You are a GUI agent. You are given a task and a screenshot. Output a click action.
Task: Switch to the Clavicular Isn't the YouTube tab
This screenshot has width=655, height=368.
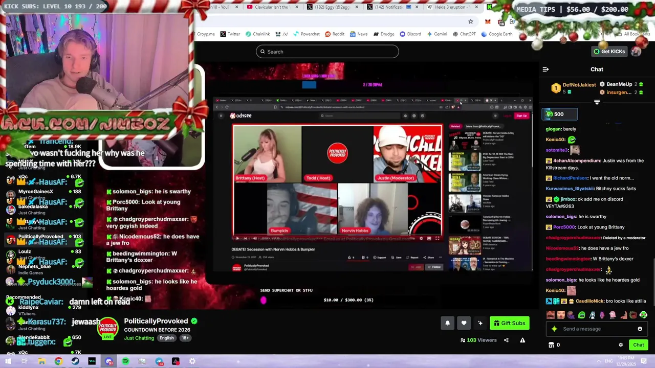click(x=271, y=7)
